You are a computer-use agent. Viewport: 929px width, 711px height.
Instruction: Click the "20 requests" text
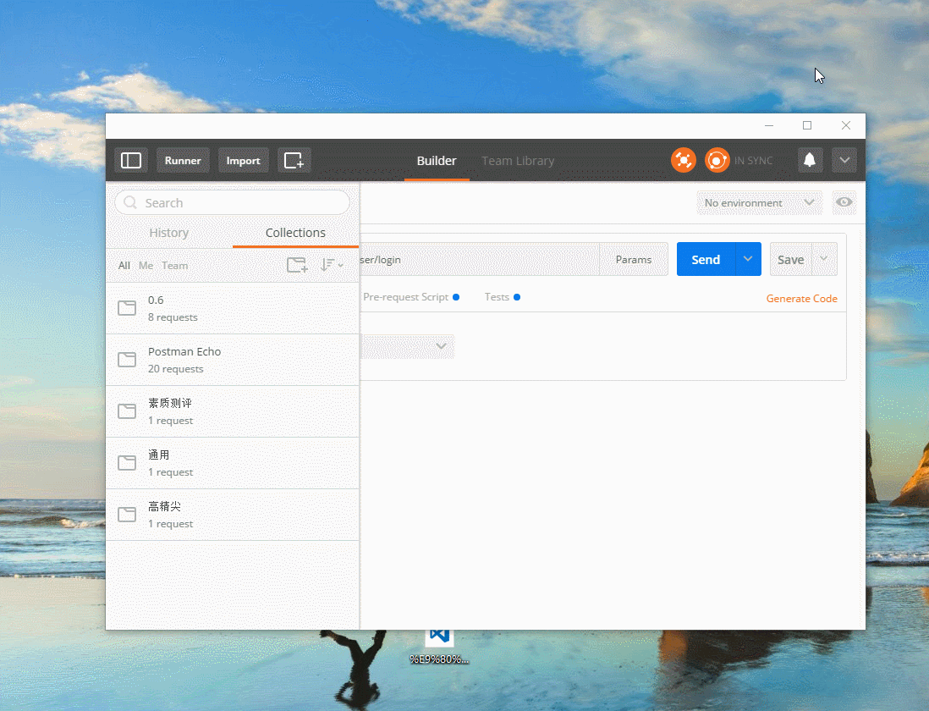click(175, 369)
